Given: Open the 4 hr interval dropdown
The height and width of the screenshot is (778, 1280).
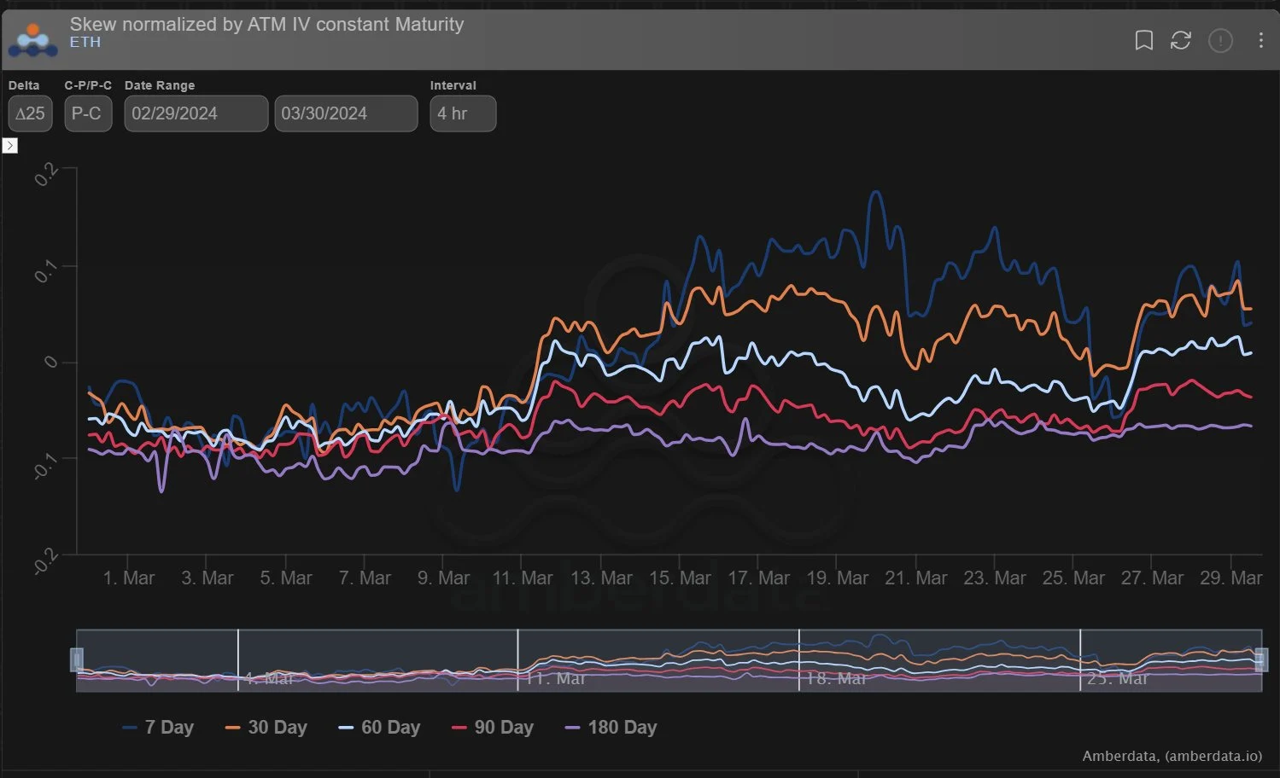Looking at the screenshot, I should [x=463, y=113].
